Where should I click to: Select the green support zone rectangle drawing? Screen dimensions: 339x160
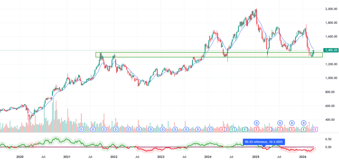click(209, 55)
